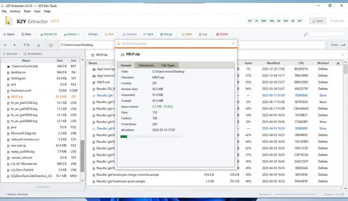The width and height of the screenshot is (348, 201).
Task: Select the Split tool
Action: tap(148, 34)
